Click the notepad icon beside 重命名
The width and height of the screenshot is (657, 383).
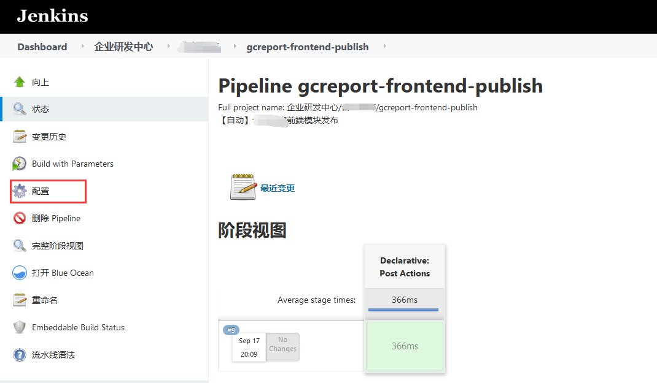point(19,300)
